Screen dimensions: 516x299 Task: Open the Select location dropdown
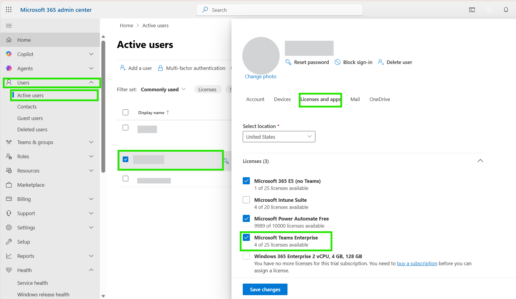tap(279, 137)
